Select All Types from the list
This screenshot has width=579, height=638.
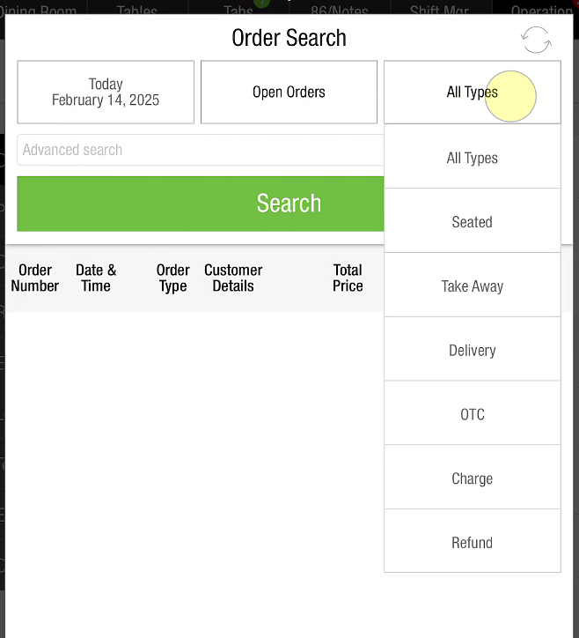pos(472,158)
